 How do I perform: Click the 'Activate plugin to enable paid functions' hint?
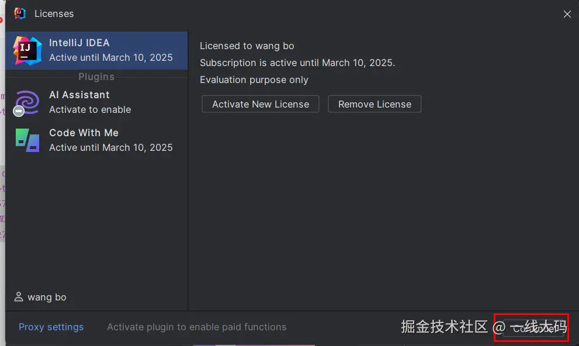[x=196, y=327]
